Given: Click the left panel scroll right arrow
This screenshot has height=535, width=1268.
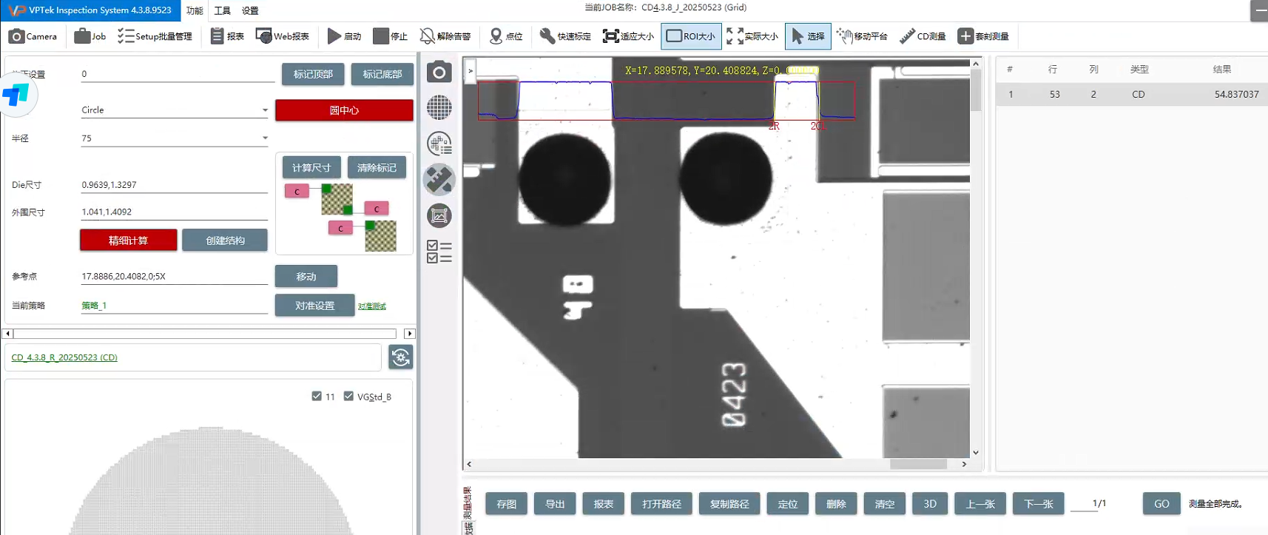Looking at the screenshot, I should pos(410,334).
